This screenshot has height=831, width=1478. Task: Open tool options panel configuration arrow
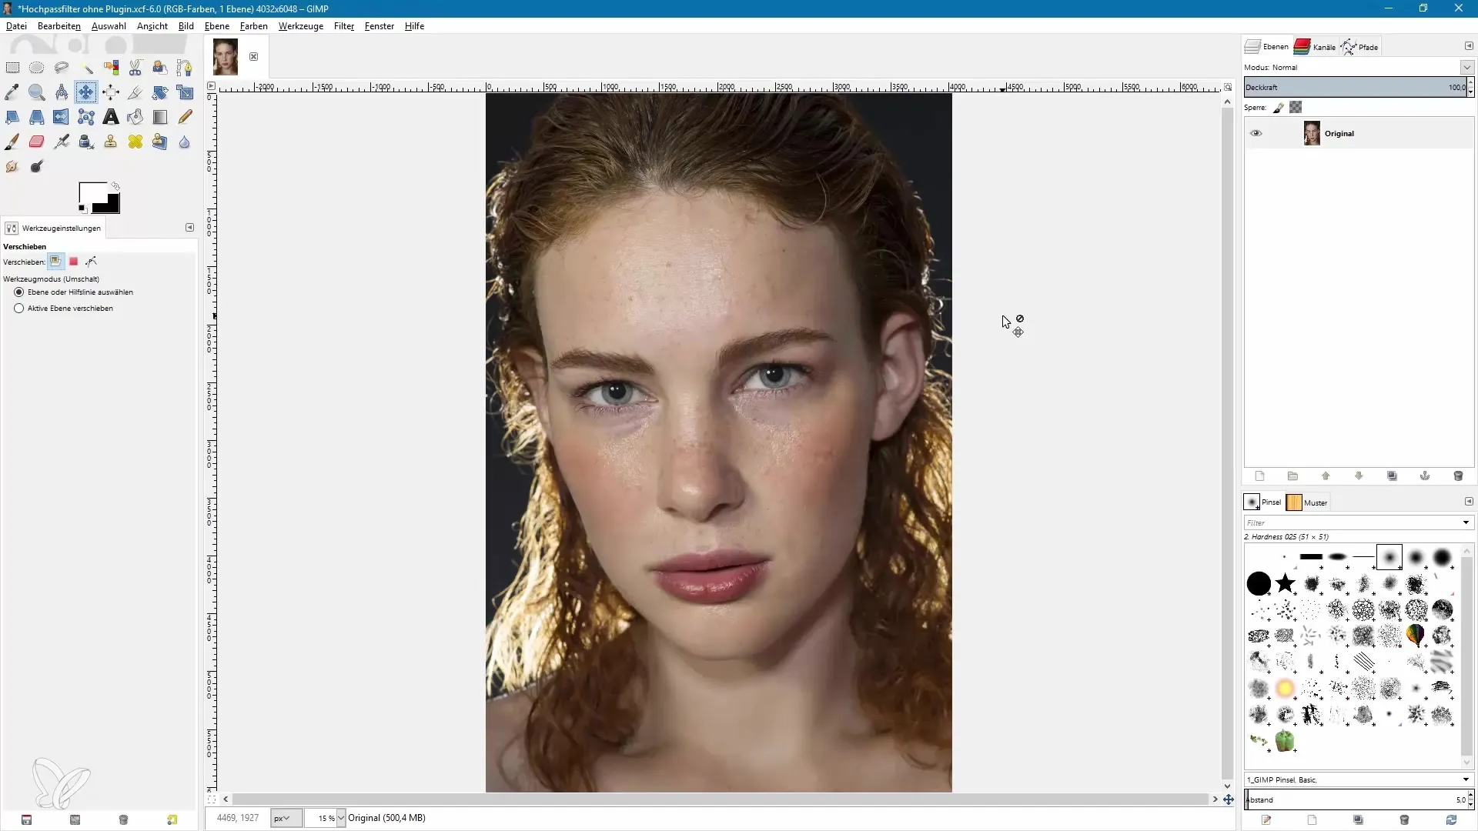190,228
